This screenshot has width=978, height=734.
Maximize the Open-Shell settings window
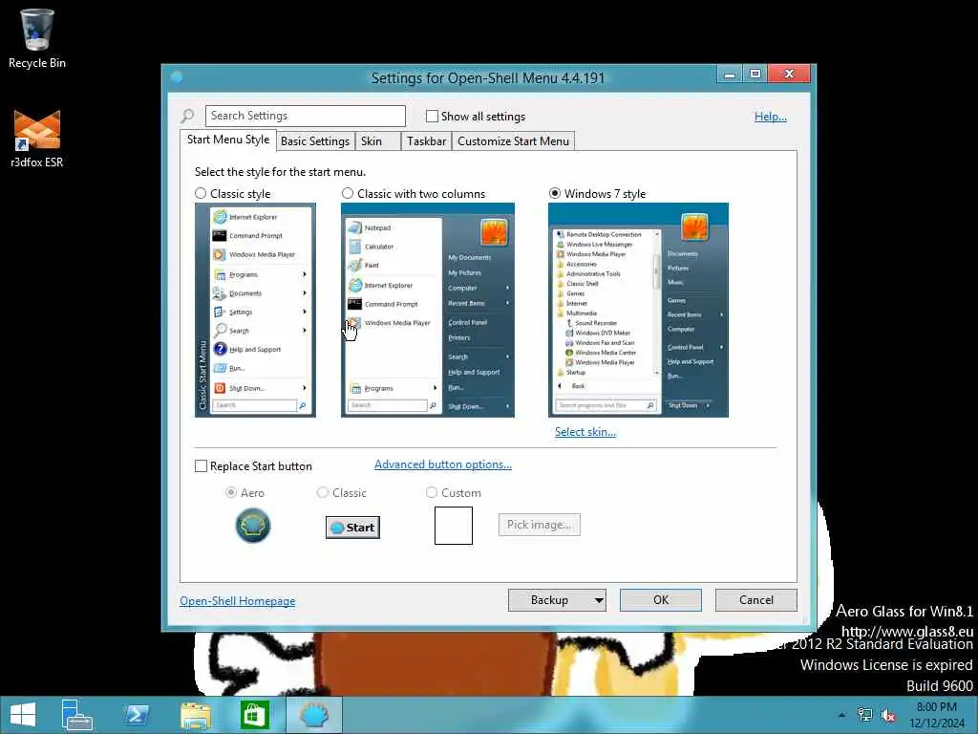click(755, 75)
